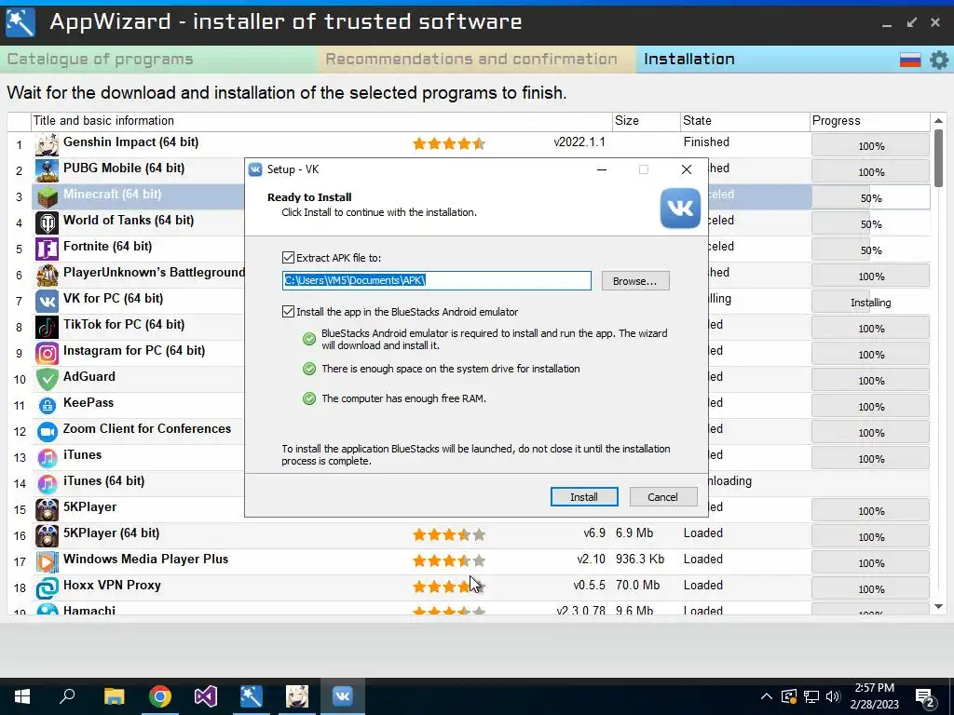Click the iTunes row 13 icon
954x715 pixels.
point(47,458)
